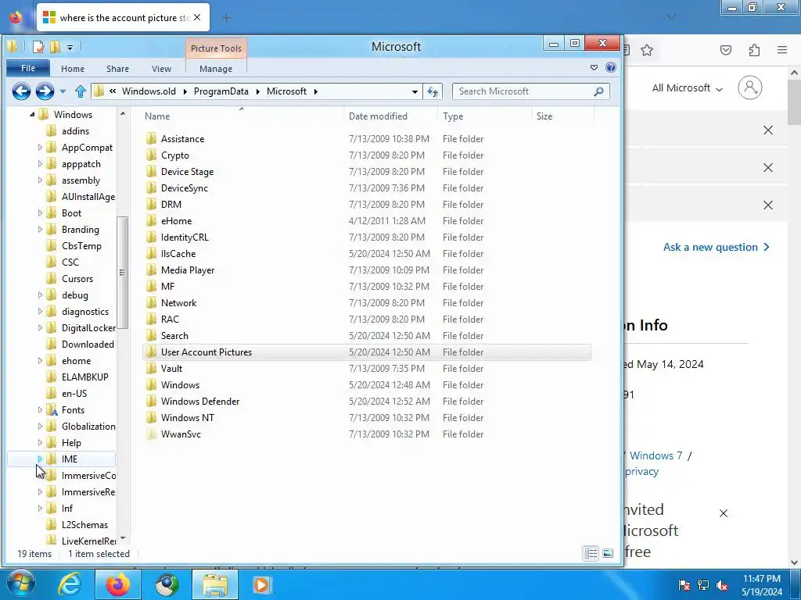The height and width of the screenshot is (600, 801).
Task: Click Windows.old in the address breadcrumb
Action: point(149,91)
